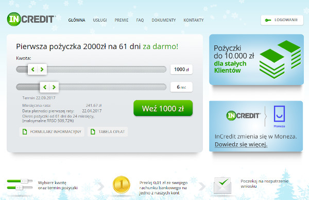Click the green stacked money icon

click(280, 59)
